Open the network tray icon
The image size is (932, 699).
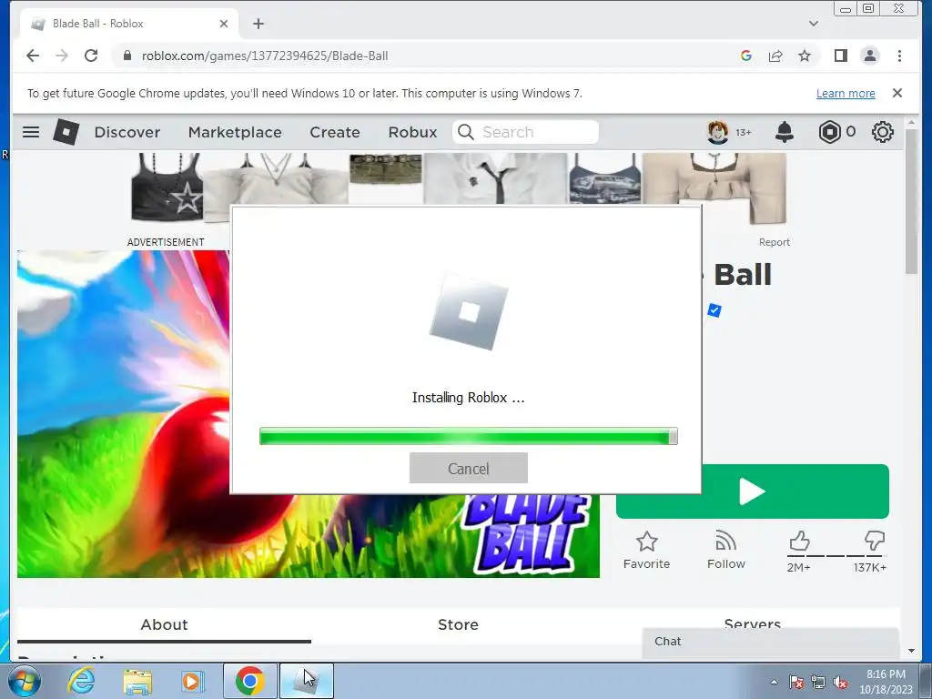click(818, 683)
